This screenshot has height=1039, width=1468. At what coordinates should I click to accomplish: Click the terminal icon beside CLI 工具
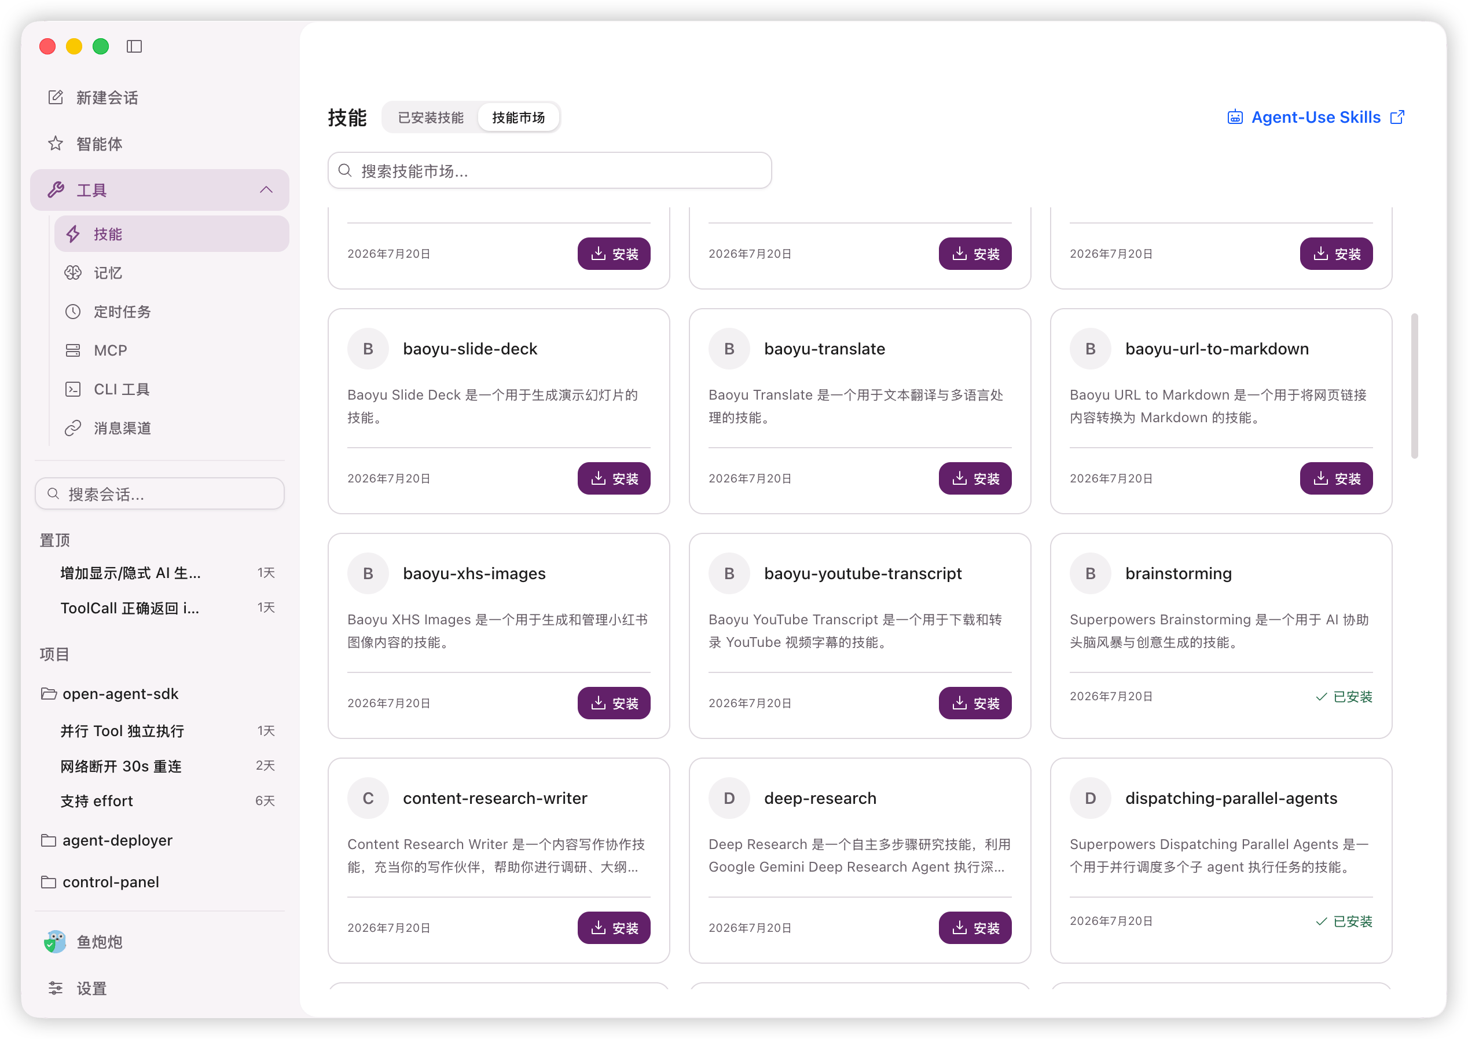pyautogui.click(x=73, y=389)
